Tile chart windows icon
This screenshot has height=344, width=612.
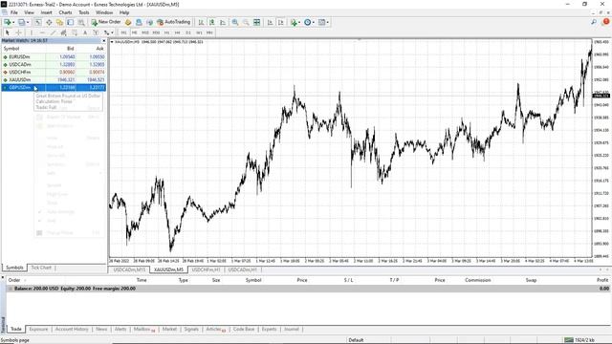click(257, 22)
